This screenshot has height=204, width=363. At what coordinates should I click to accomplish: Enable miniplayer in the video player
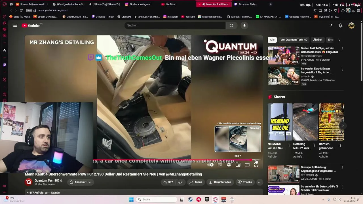[238, 165]
